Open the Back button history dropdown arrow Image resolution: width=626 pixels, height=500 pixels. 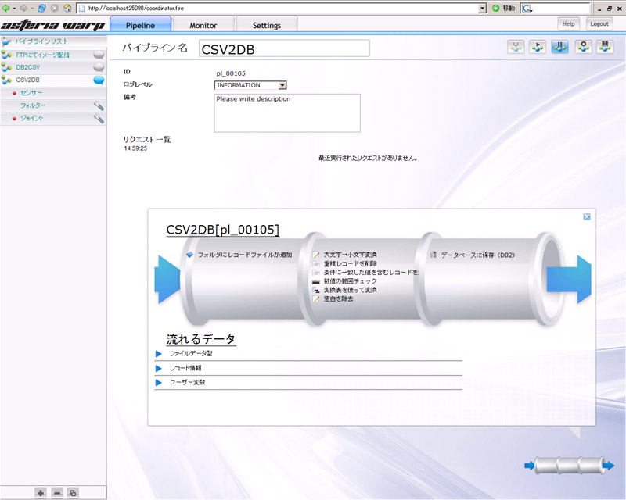pyautogui.click(x=14, y=8)
